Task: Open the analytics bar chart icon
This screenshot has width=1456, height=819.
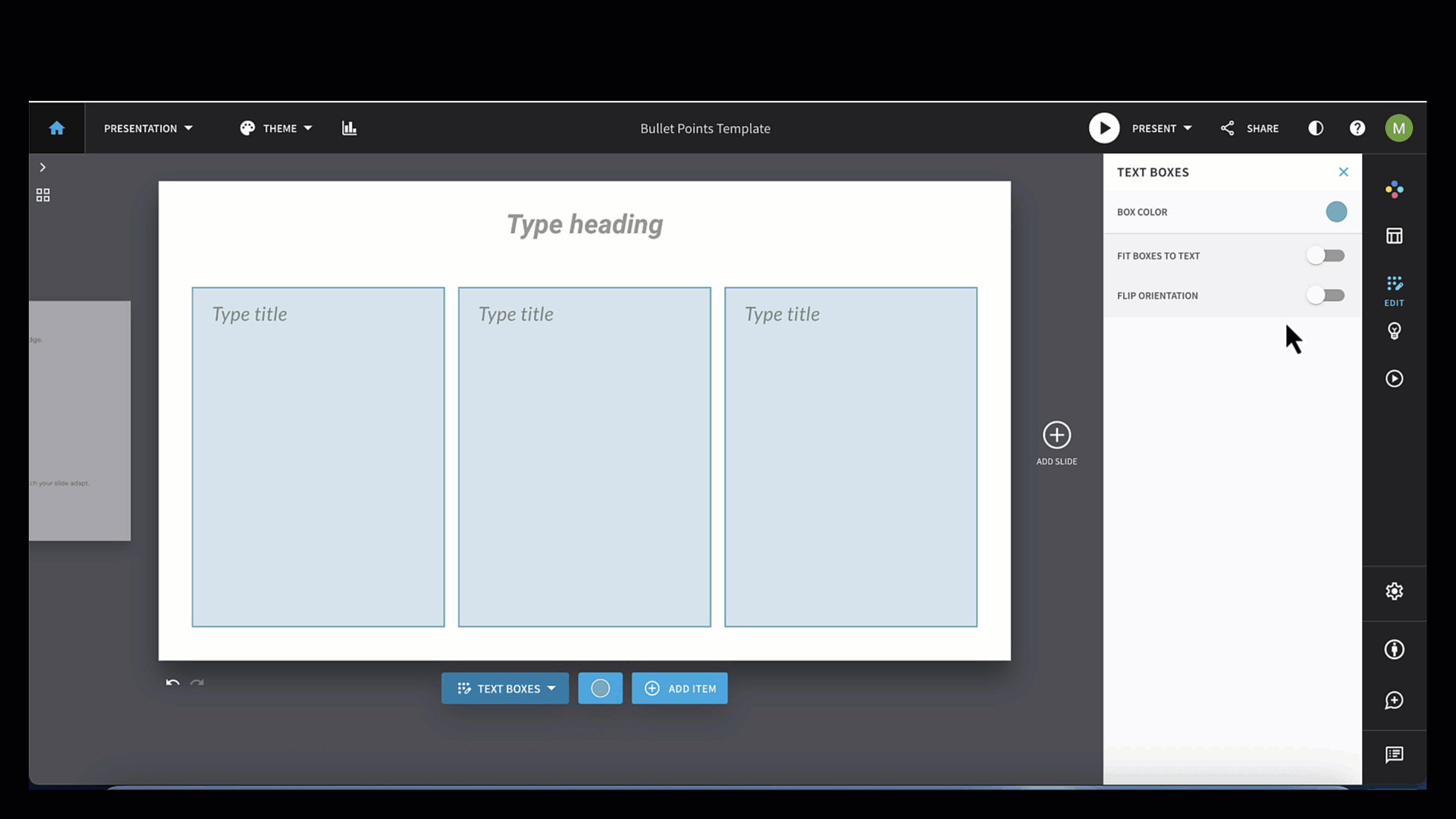Action: (349, 128)
